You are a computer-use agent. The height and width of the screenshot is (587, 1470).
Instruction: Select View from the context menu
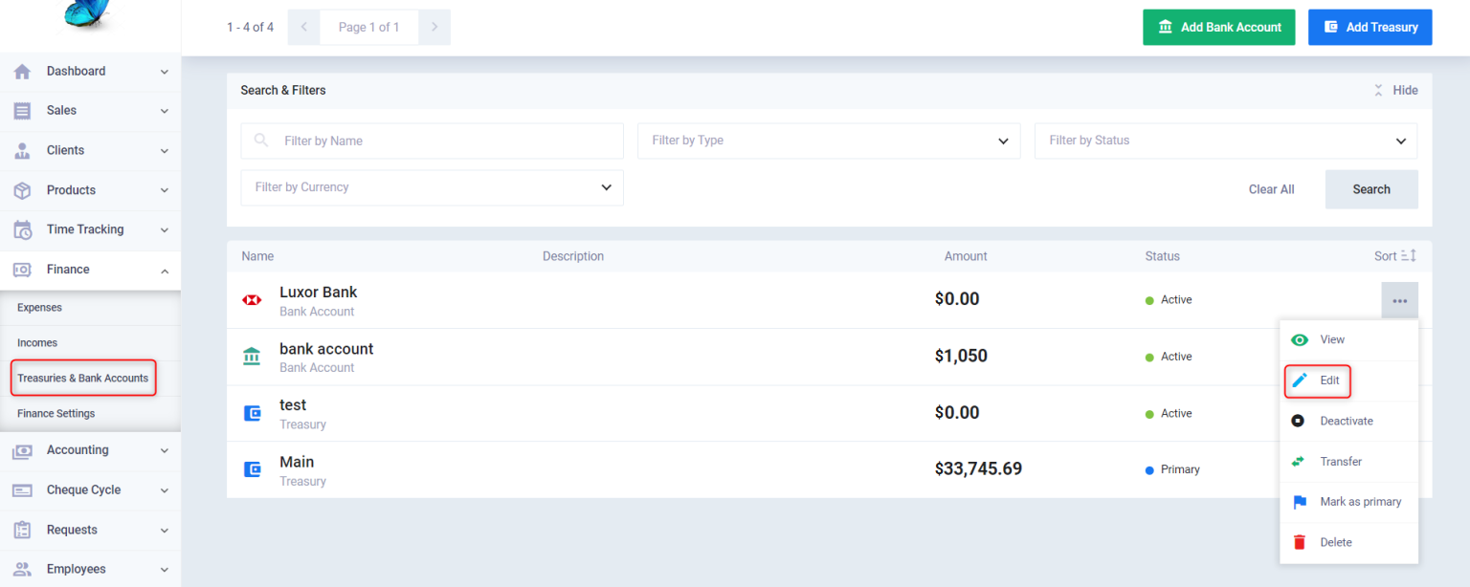tap(1348, 339)
